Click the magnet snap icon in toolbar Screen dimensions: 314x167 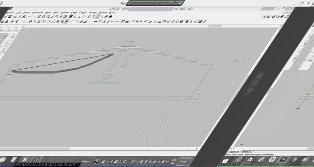click(24, 17)
